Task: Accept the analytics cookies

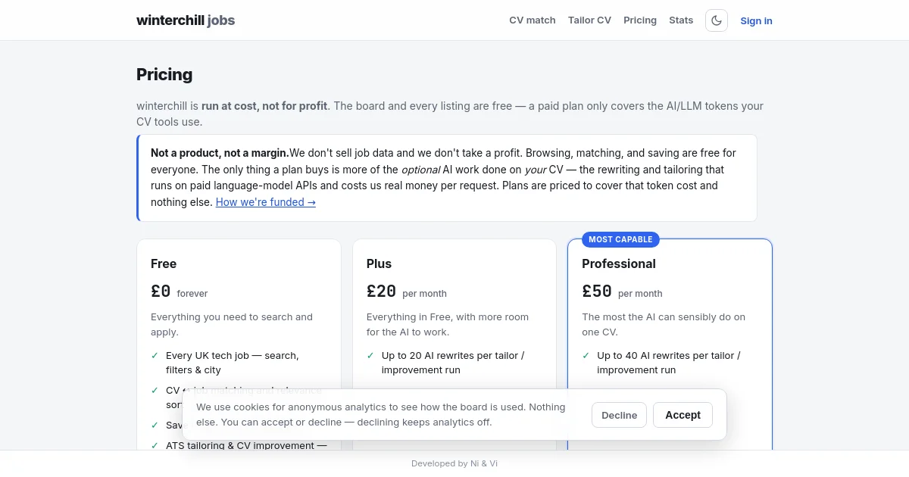Action: coord(683,415)
